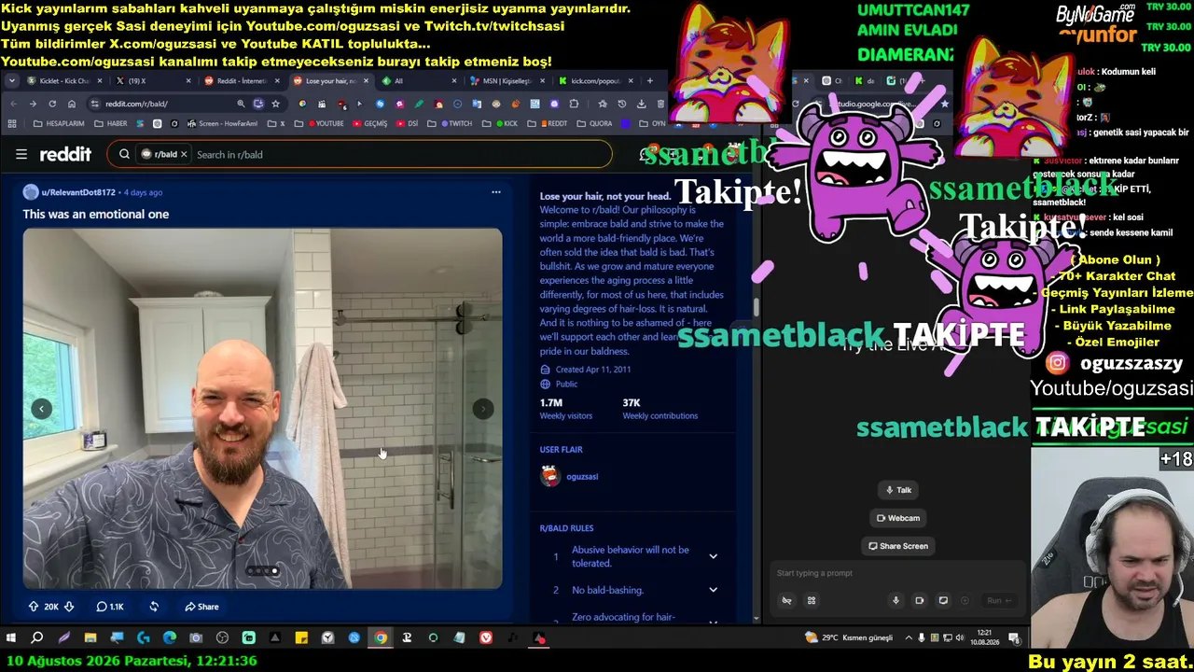The image size is (1194, 672).
Task: Click the Start typing a prompt field
Action: coord(895,573)
